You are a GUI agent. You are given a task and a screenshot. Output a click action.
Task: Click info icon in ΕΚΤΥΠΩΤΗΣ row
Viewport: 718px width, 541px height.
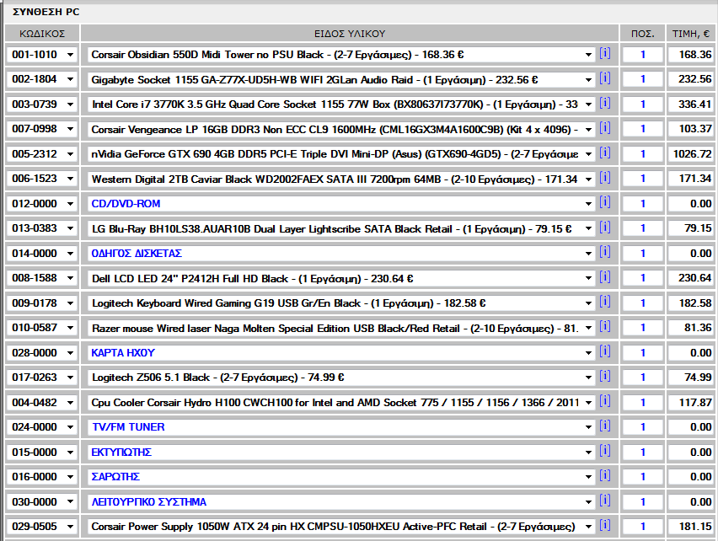point(605,452)
